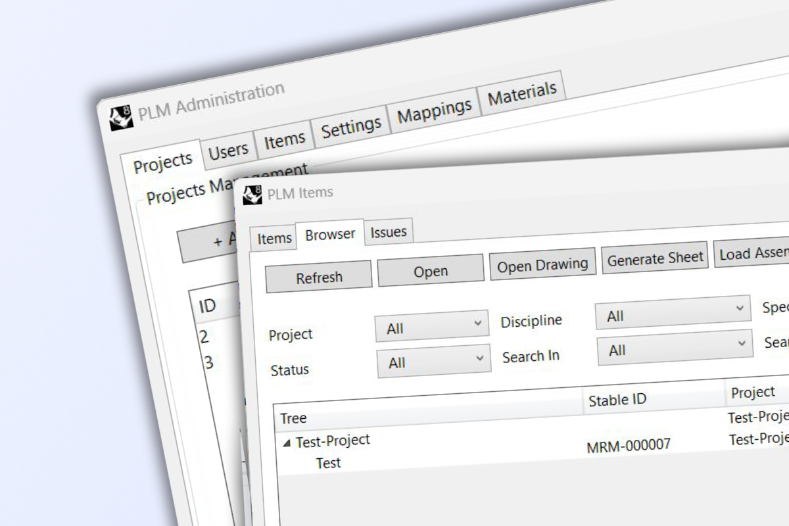The height and width of the screenshot is (526, 789).
Task: Click the Open button
Action: point(431,272)
